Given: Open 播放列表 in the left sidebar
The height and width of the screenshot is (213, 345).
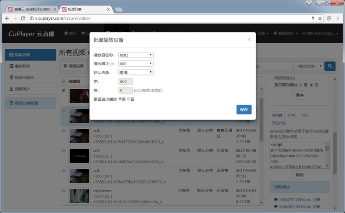Looking at the screenshot, I should 22,66.
